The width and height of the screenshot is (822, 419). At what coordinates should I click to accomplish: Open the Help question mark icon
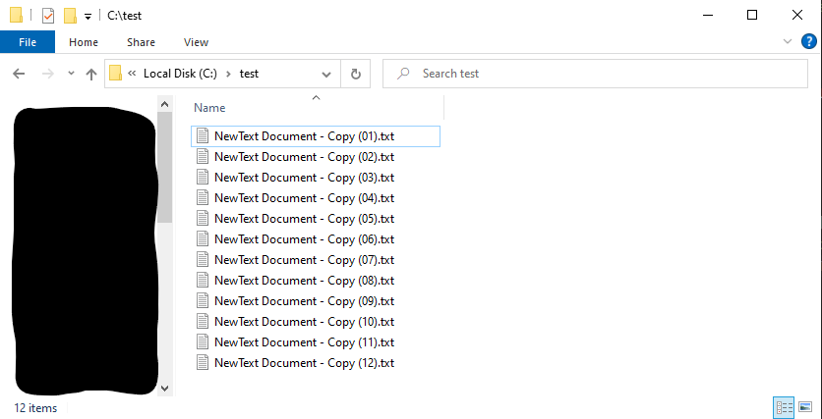point(809,42)
